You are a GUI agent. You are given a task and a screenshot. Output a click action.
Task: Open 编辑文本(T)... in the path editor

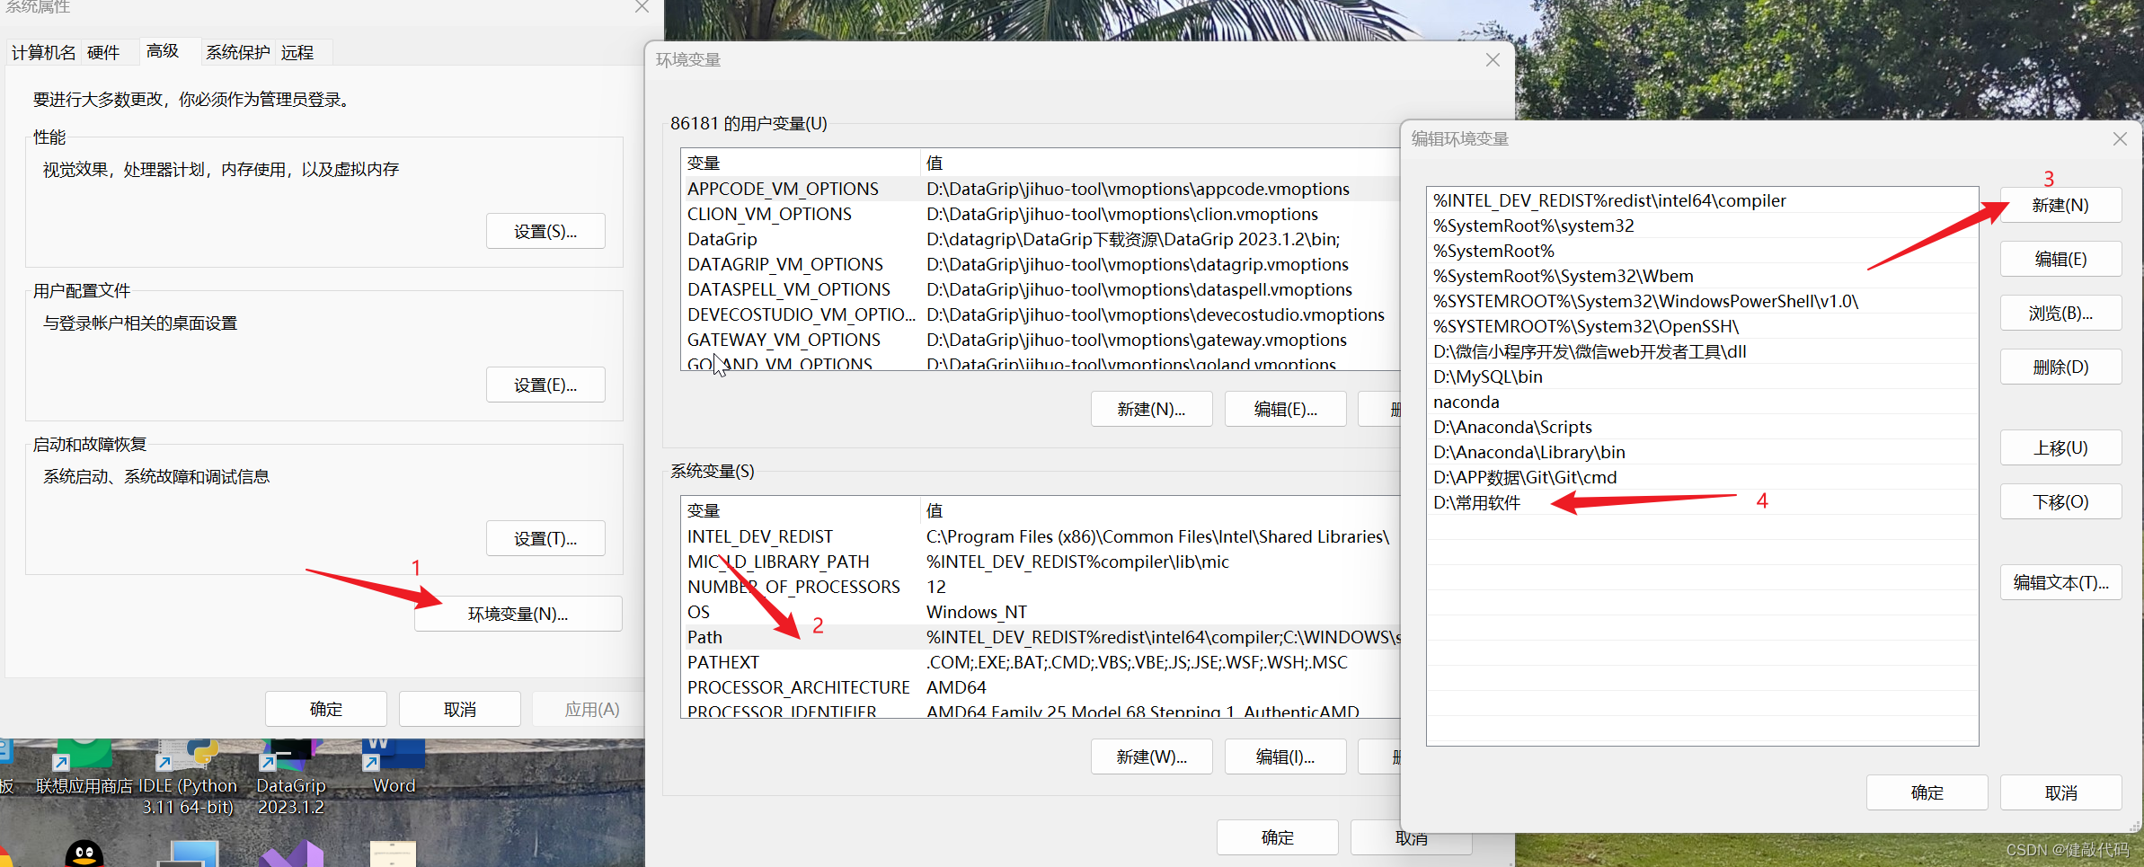[x=2060, y=582]
